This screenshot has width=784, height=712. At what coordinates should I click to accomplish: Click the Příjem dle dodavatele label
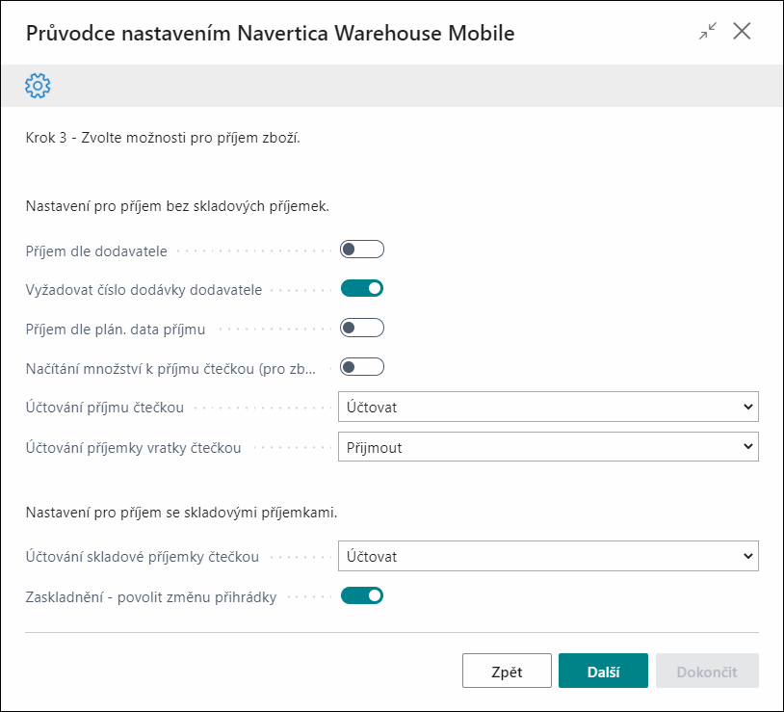pyautogui.click(x=96, y=251)
